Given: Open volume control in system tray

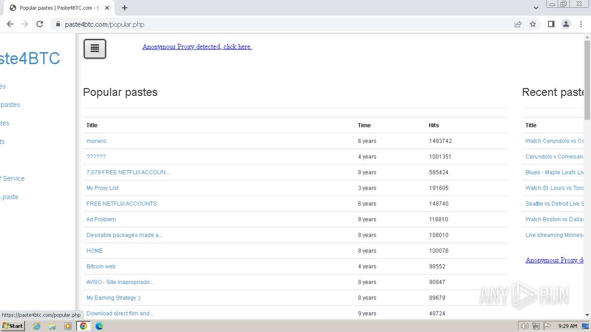Looking at the screenshot, I should click(x=525, y=326).
